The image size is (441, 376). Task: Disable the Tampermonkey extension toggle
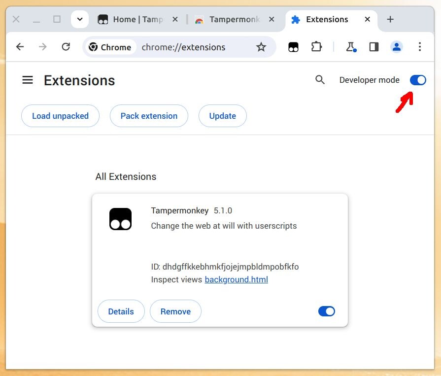pos(326,311)
